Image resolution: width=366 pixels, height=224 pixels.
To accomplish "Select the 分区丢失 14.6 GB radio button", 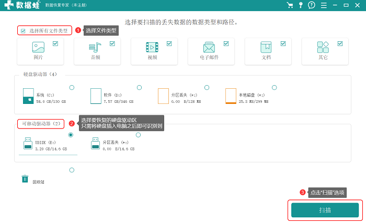I will [x=138, y=135].
